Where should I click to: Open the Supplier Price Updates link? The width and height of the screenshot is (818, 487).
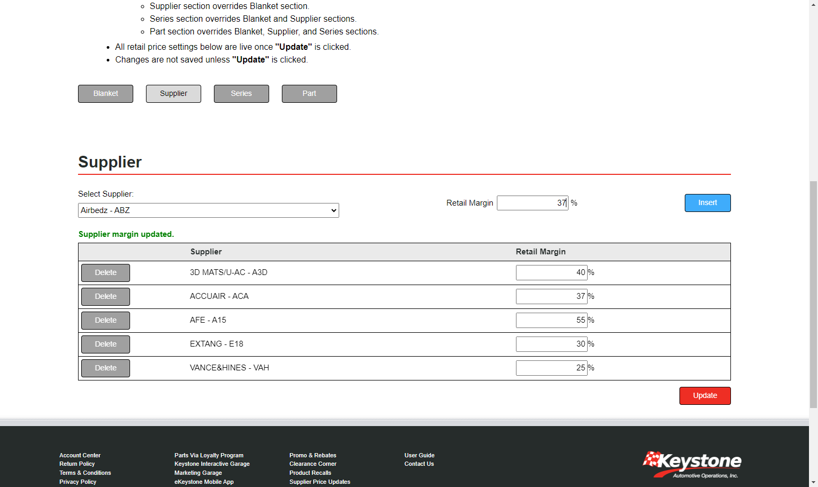pos(320,482)
